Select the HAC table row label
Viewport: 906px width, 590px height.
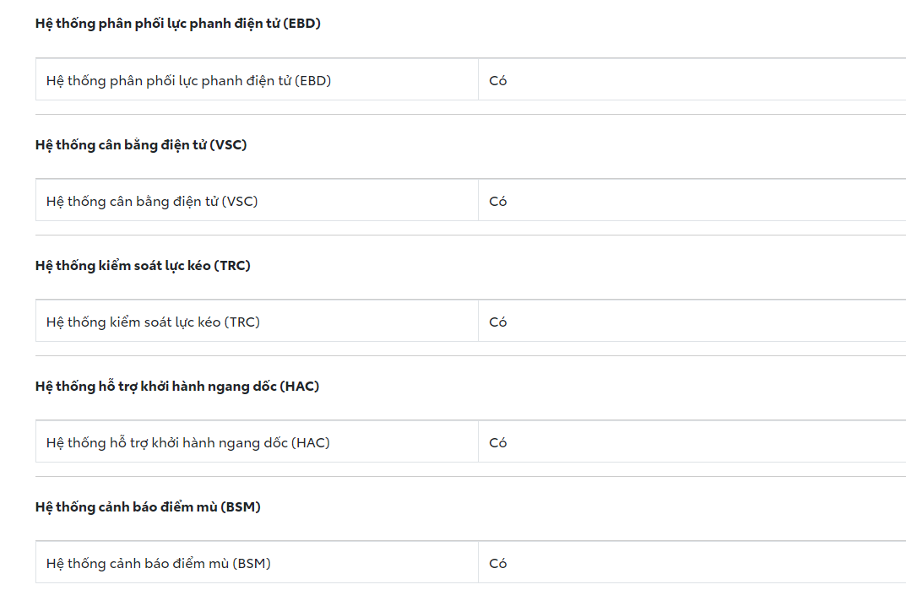pos(187,443)
